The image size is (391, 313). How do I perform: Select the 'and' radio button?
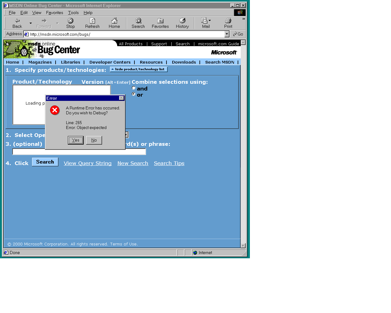133,88
